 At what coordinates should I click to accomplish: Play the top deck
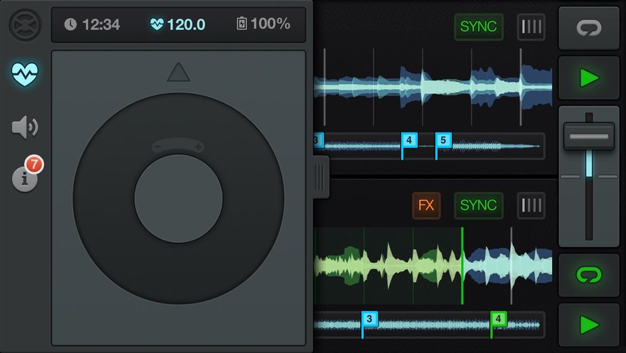coord(589,77)
